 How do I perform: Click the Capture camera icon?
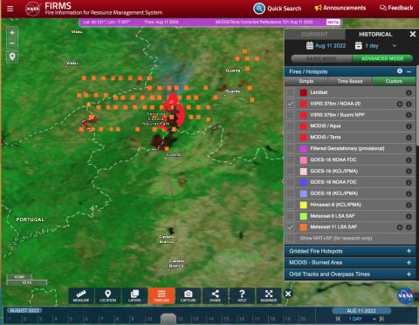click(x=189, y=295)
